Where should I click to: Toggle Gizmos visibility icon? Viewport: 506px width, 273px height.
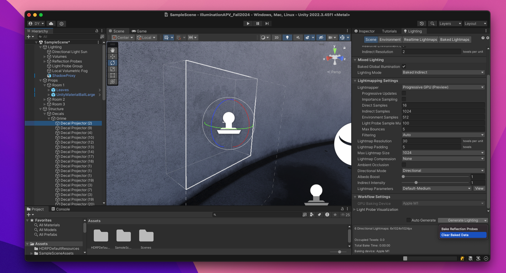(342, 38)
